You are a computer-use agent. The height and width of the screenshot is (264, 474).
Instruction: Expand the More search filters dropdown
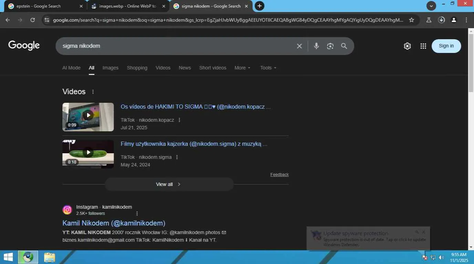point(243,68)
